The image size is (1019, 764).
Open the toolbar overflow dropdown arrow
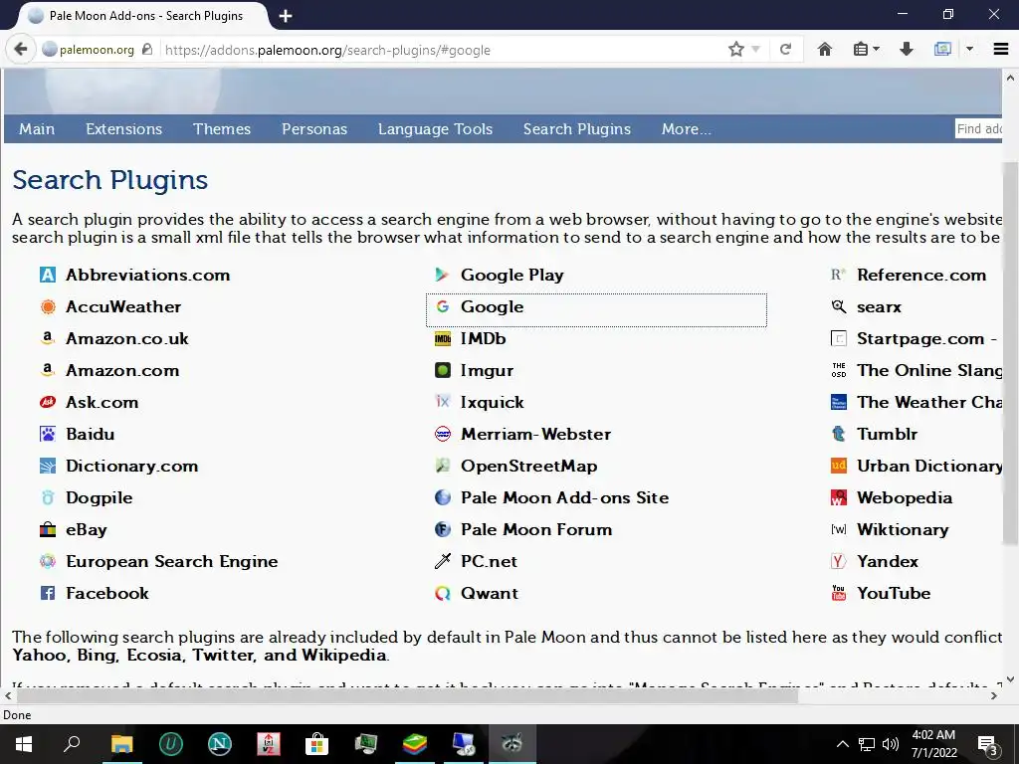coord(969,50)
